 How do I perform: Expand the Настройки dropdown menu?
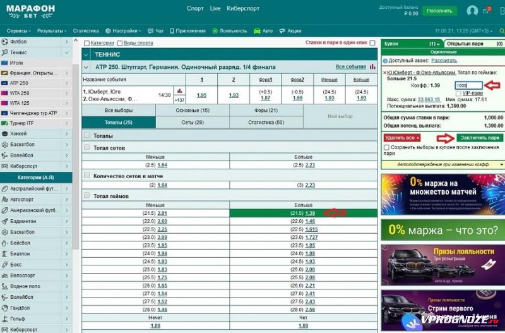pos(123,30)
